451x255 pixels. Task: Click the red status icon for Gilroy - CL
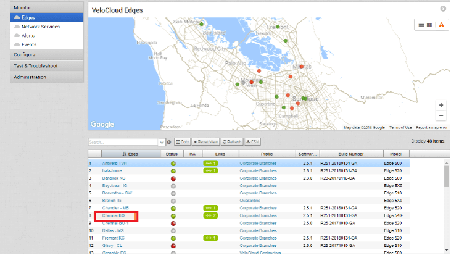[173, 246]
